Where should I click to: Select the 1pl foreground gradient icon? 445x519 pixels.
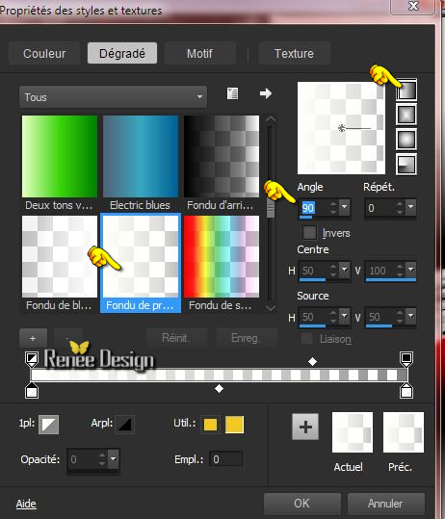click(x=49, y=425)
